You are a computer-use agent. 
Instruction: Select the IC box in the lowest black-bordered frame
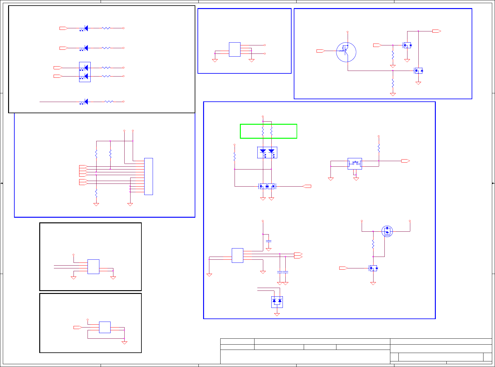click(x=105, y=327)
